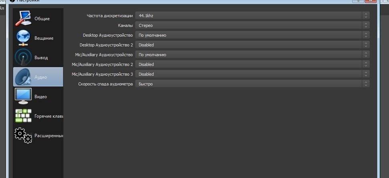
Task: Click the Расширенные gears icon
Action: coord(23,135)
